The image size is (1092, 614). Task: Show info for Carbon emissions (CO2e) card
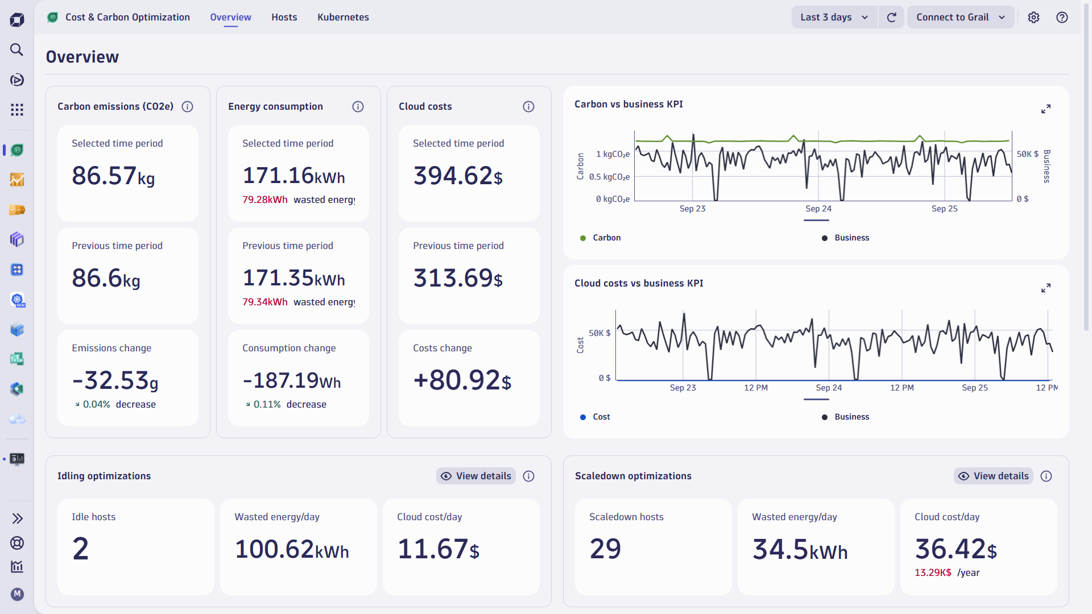point(187,106)
